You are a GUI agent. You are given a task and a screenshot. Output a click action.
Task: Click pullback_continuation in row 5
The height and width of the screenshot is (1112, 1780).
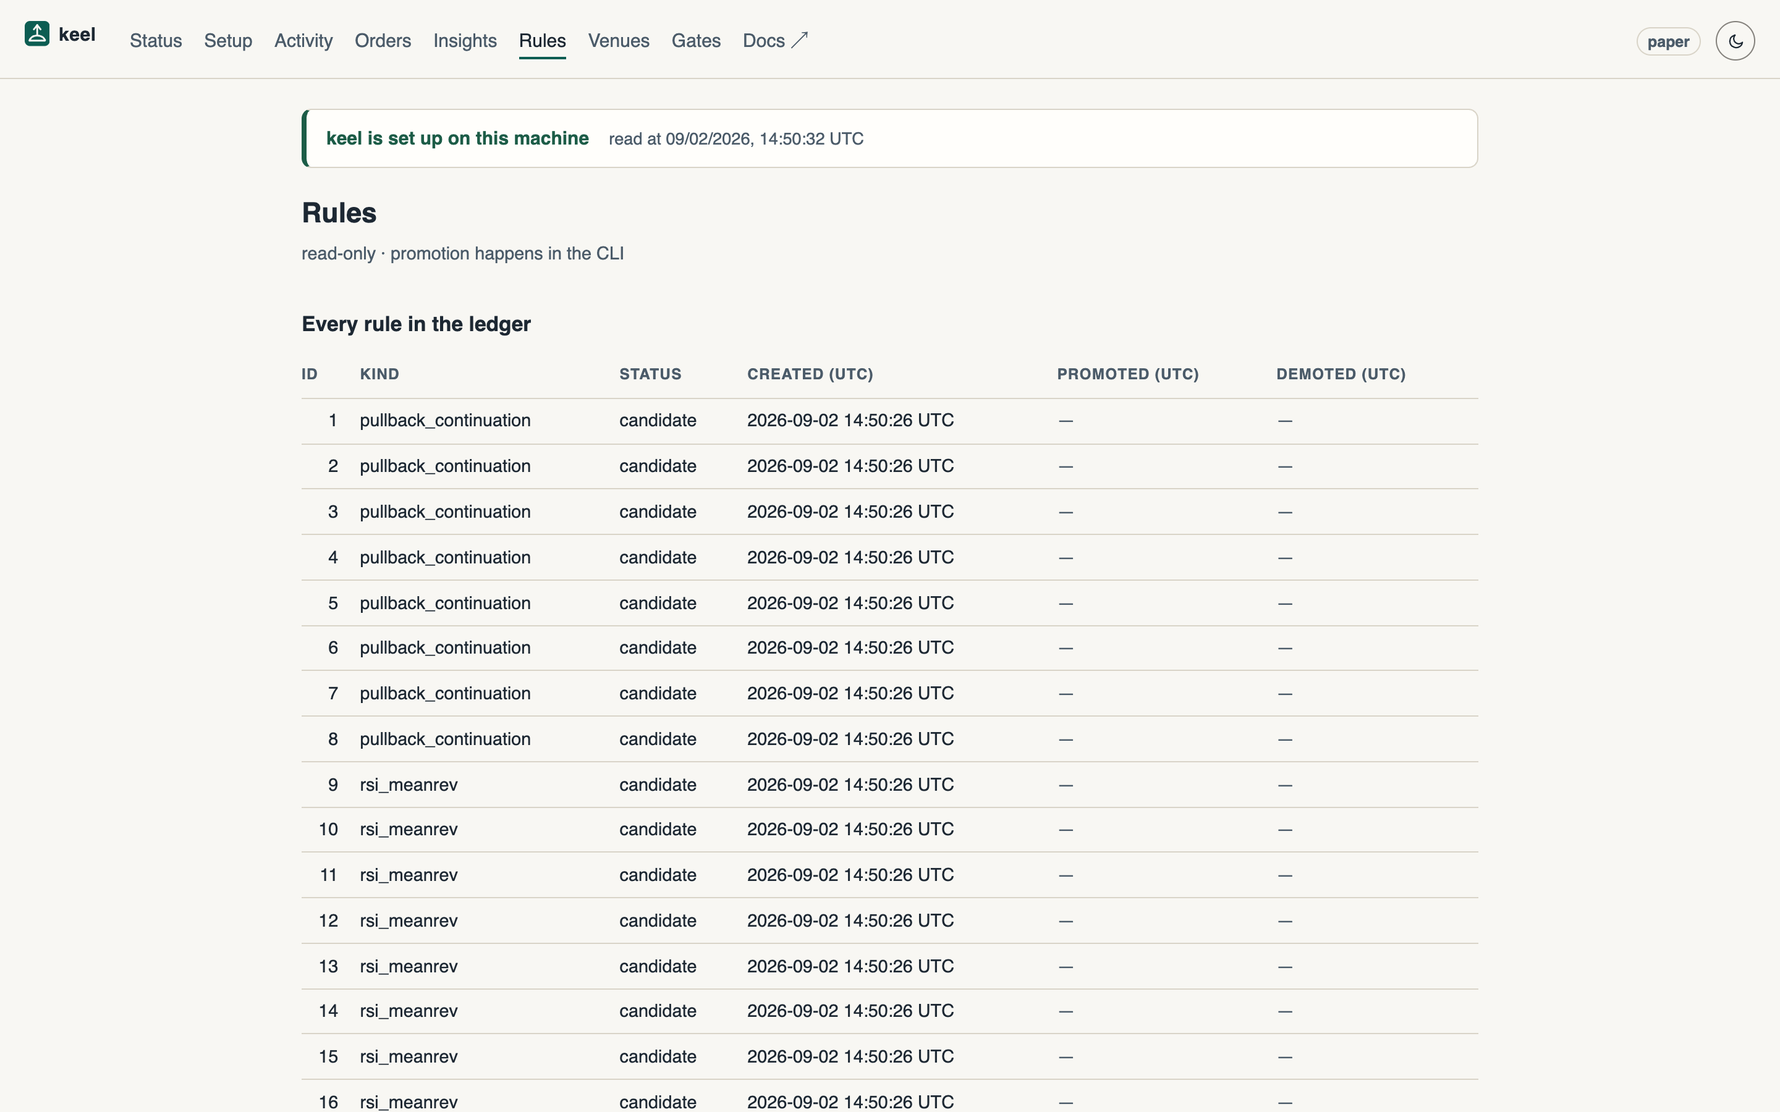[445, 603]
